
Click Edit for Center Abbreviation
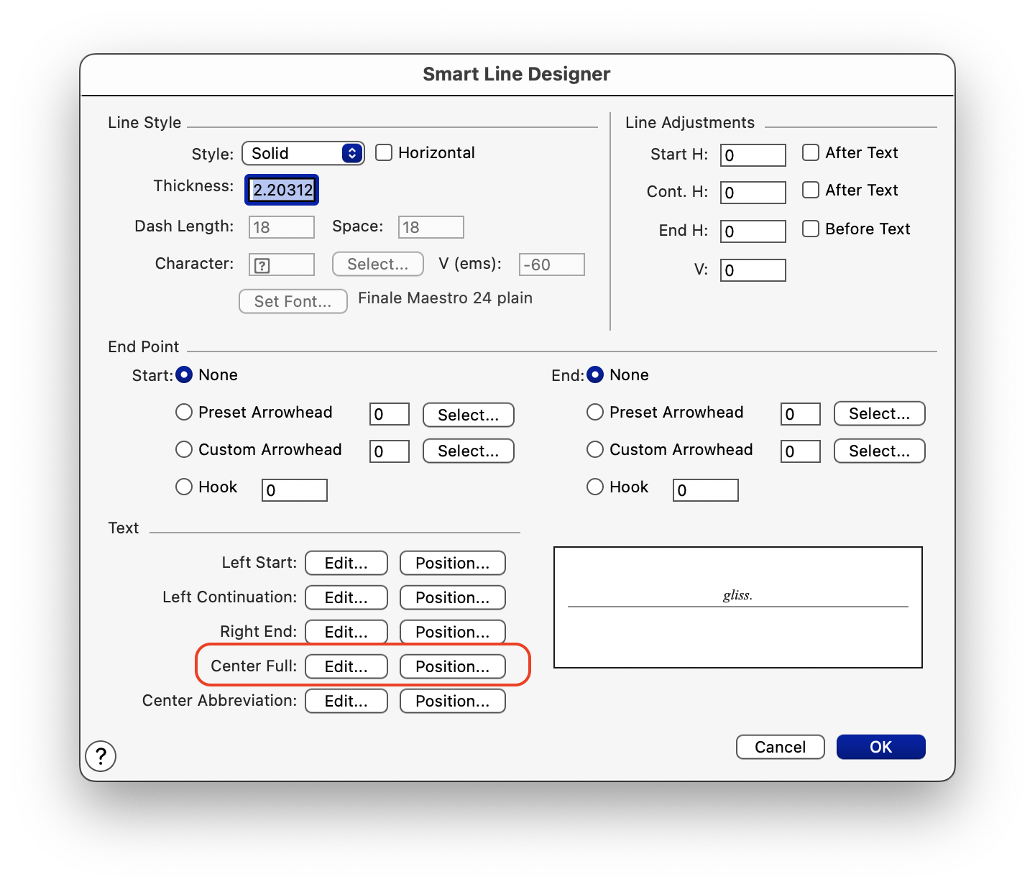pos(346,701)
